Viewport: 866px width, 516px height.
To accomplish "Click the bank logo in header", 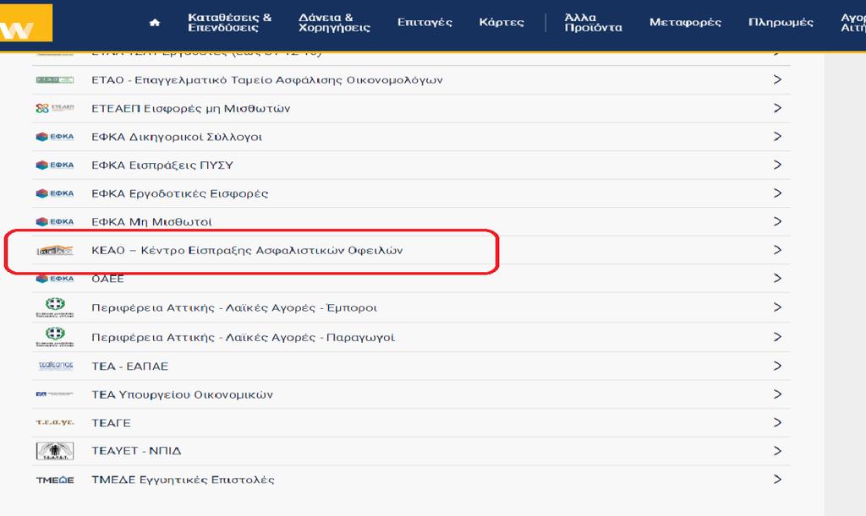I will pyautogui.click(x=25, y=23).
